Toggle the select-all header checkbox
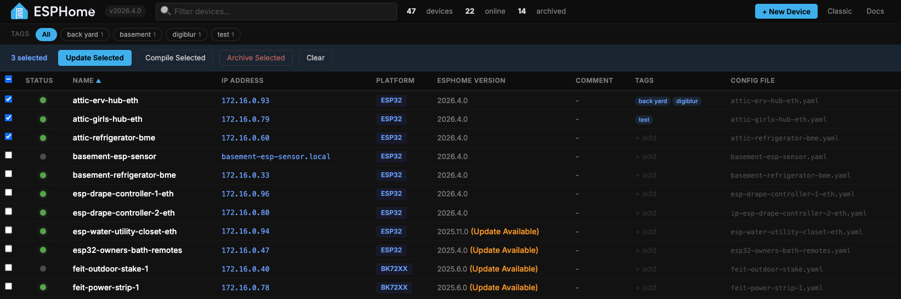 pos(8,80)
